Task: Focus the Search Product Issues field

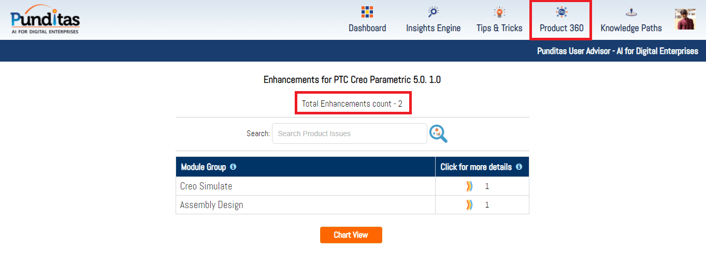Action: pyautogui.click(x=349, y=134)
